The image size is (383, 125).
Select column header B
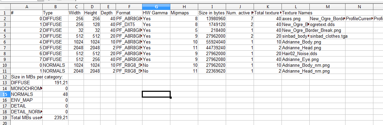(55, 7)
